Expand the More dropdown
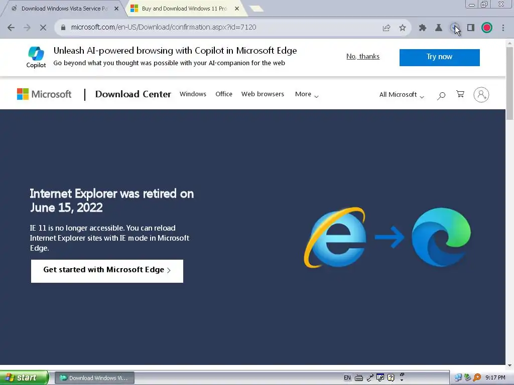This screenshot has height=385, width=514. (x=307, y=94)
